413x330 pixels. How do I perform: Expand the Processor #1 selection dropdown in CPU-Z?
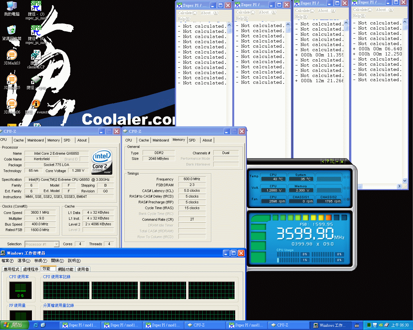[x=56, y=244]
